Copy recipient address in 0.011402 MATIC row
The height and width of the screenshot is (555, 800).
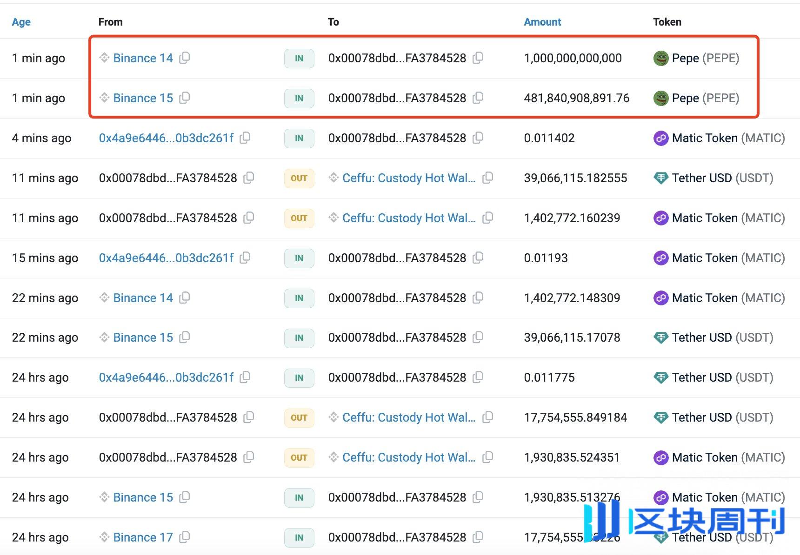(x=478, y=138)
